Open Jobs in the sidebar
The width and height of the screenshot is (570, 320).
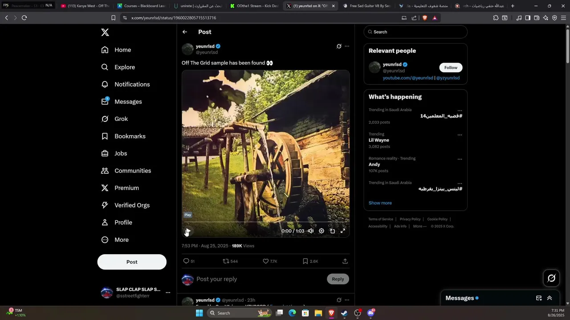(114, 153)
